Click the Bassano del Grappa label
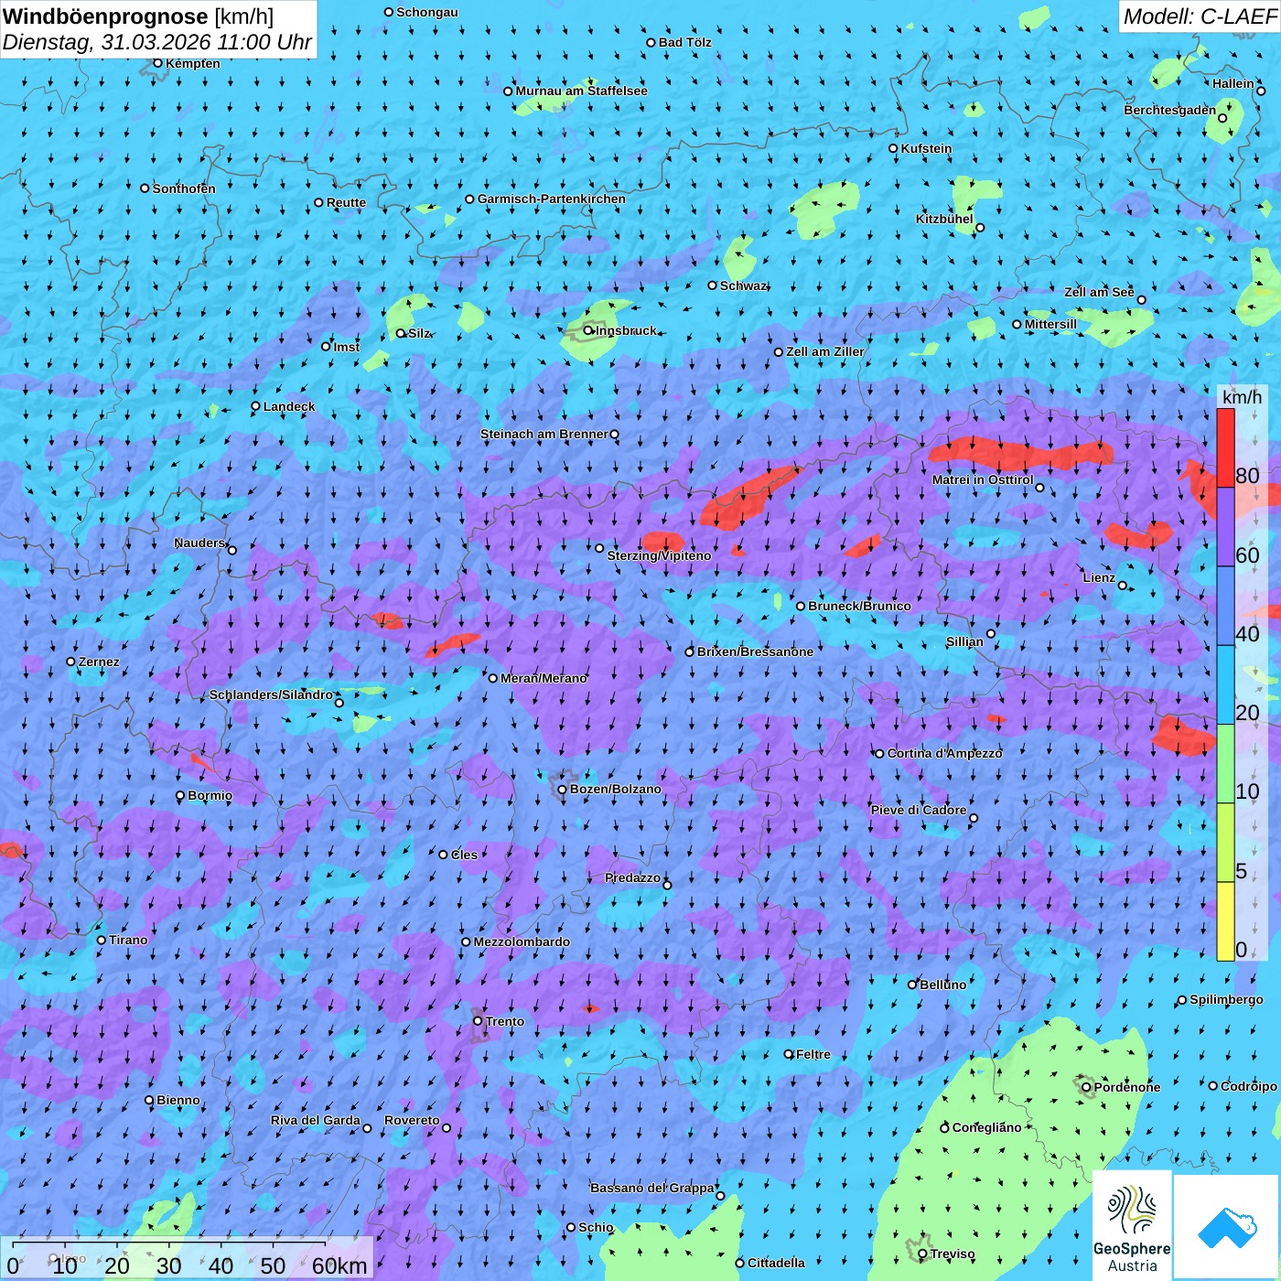 point(652,1188)
